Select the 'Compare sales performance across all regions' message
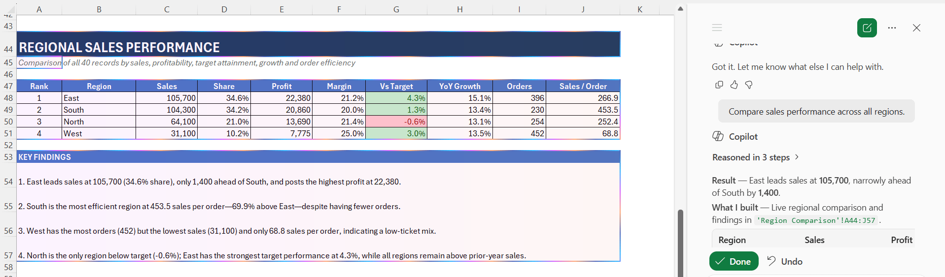Screen dimensions: 945x277 click(x=816, y=111)
